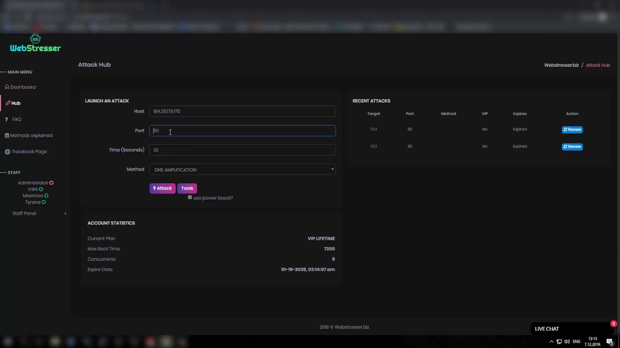Screen dimensions: 620x348
Task: Click the Port input field
Action: point(242,130)
